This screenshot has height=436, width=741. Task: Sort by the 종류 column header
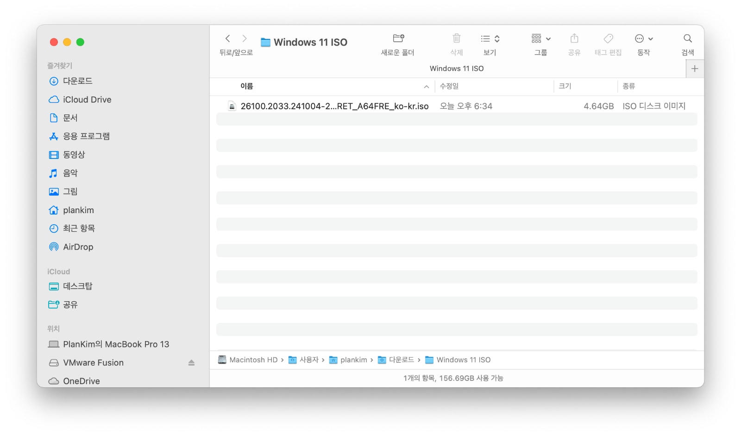coord(628,86)
